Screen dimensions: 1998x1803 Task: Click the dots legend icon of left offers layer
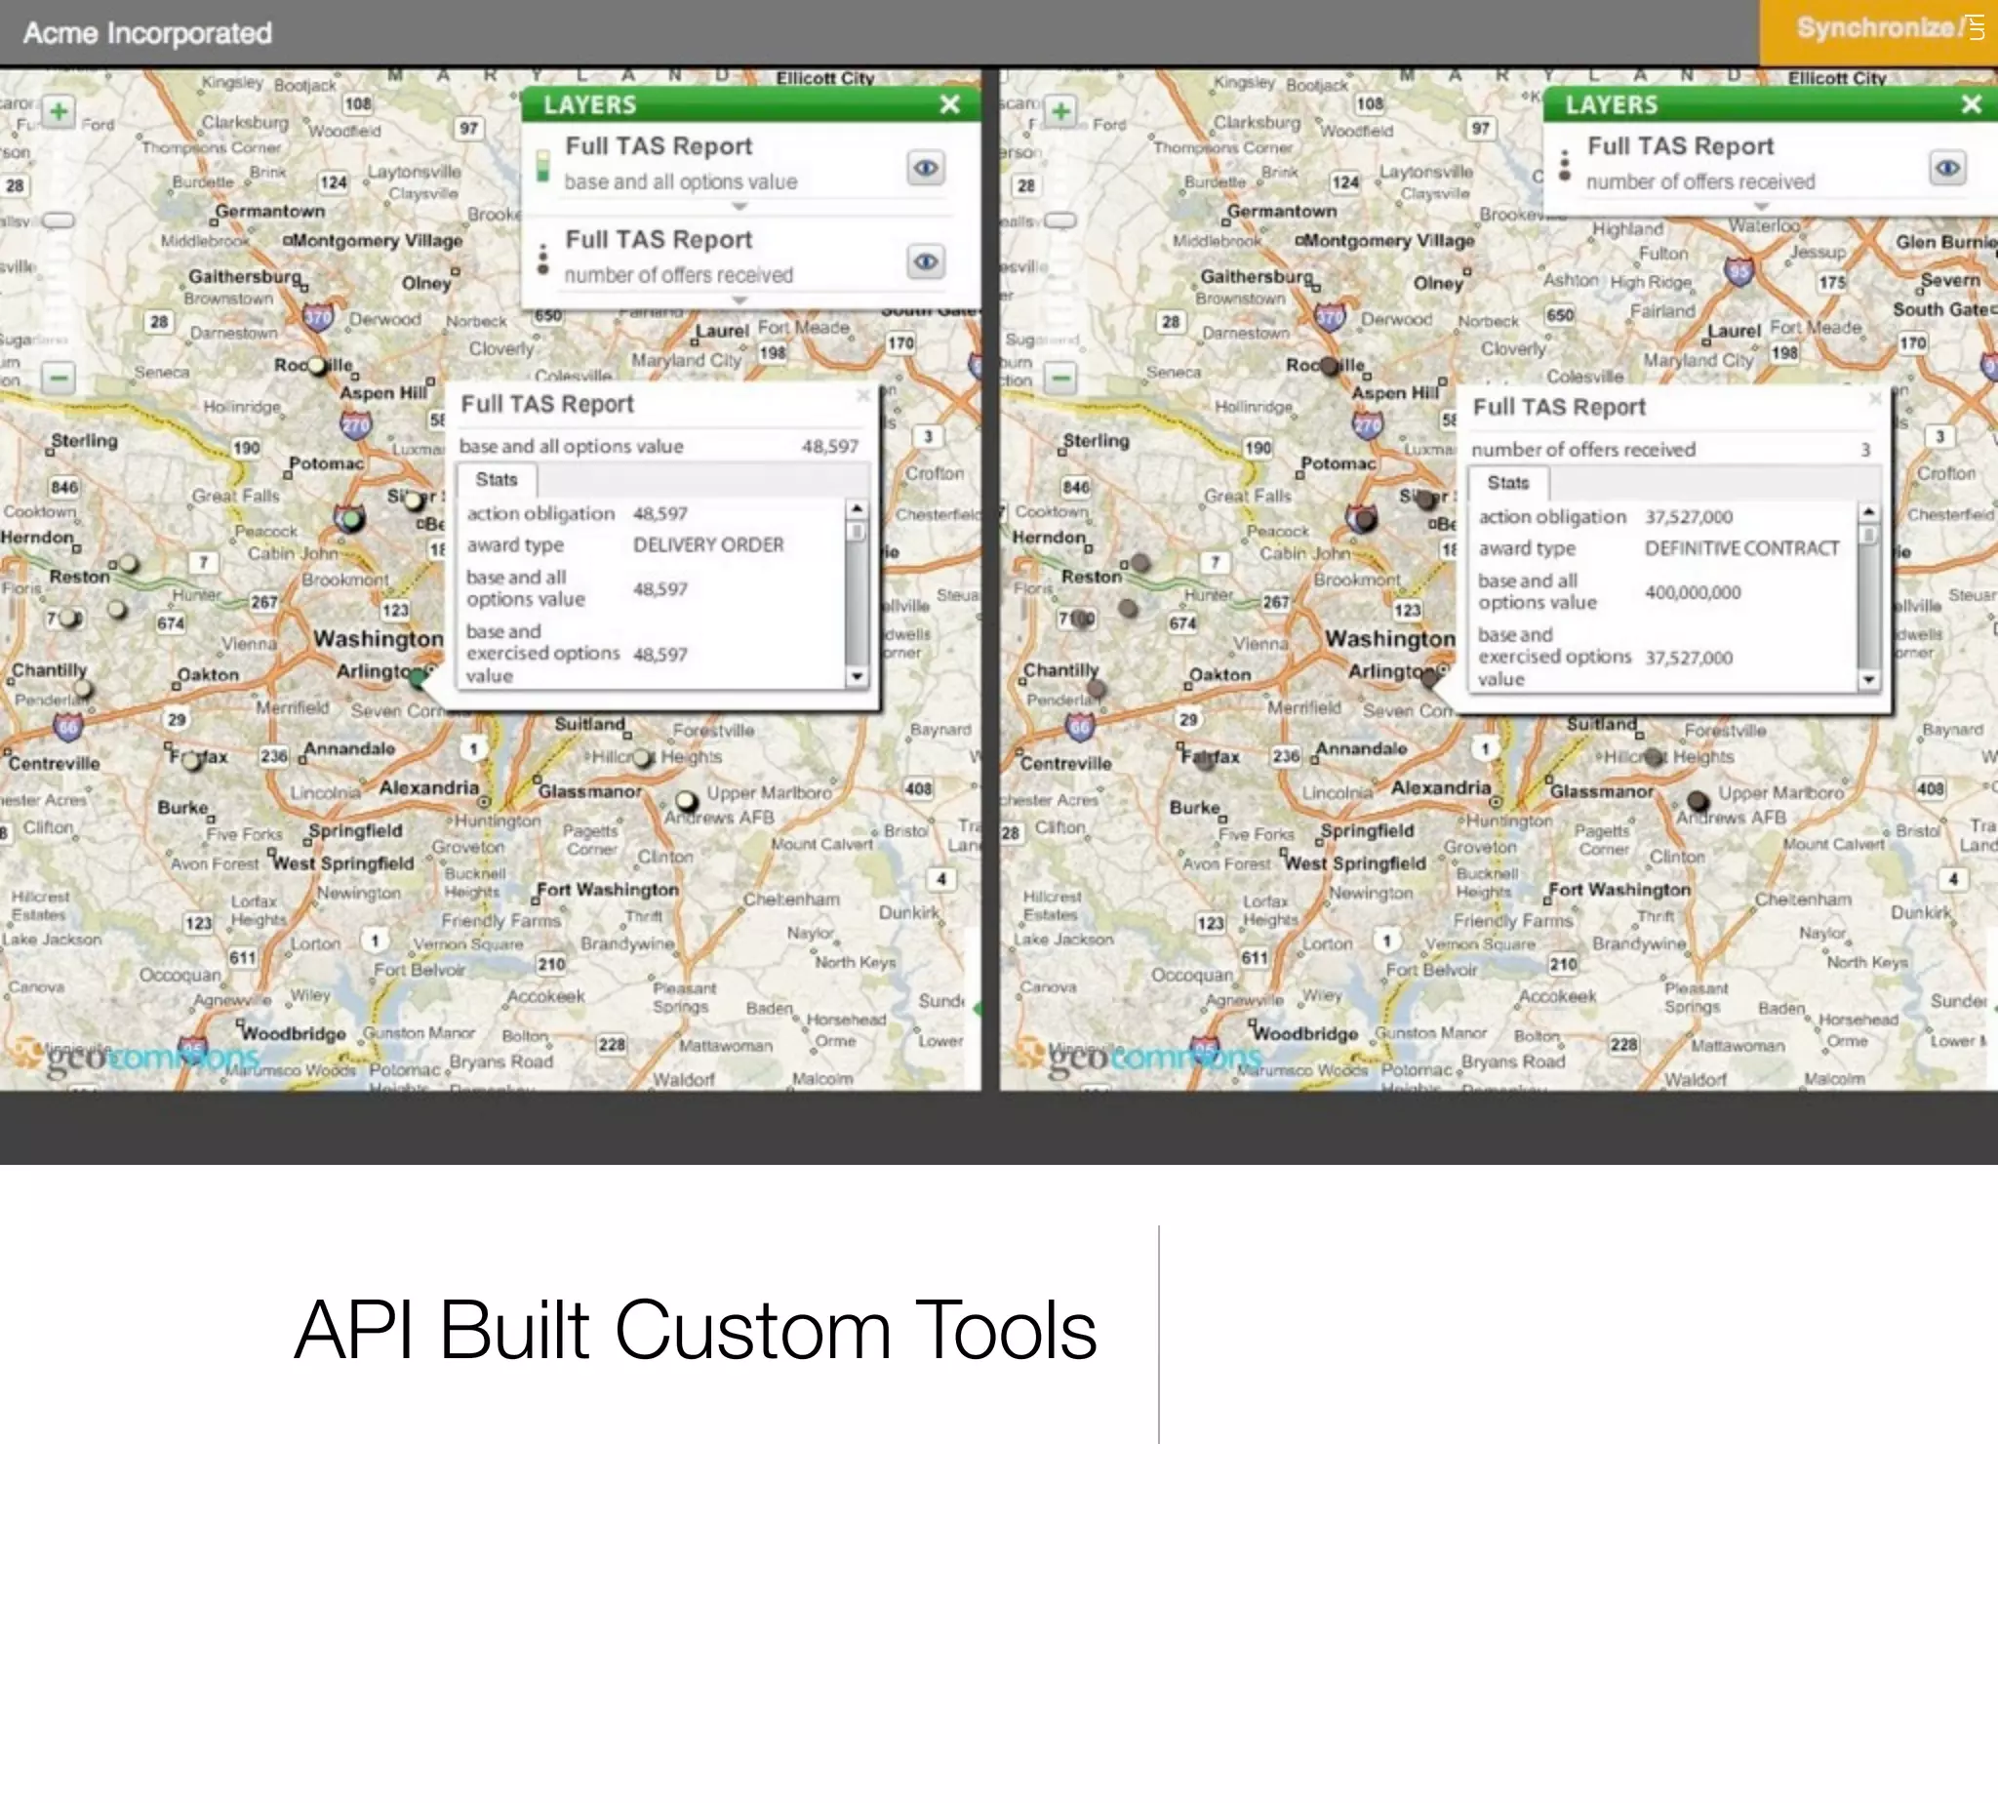(x=542, y=259)
